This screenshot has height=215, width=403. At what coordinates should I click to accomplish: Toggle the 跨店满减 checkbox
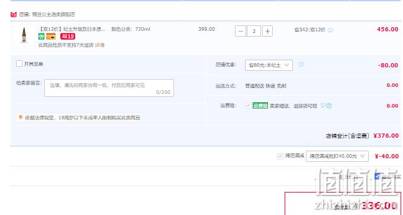pyautogui.click(x=280, y=156)
